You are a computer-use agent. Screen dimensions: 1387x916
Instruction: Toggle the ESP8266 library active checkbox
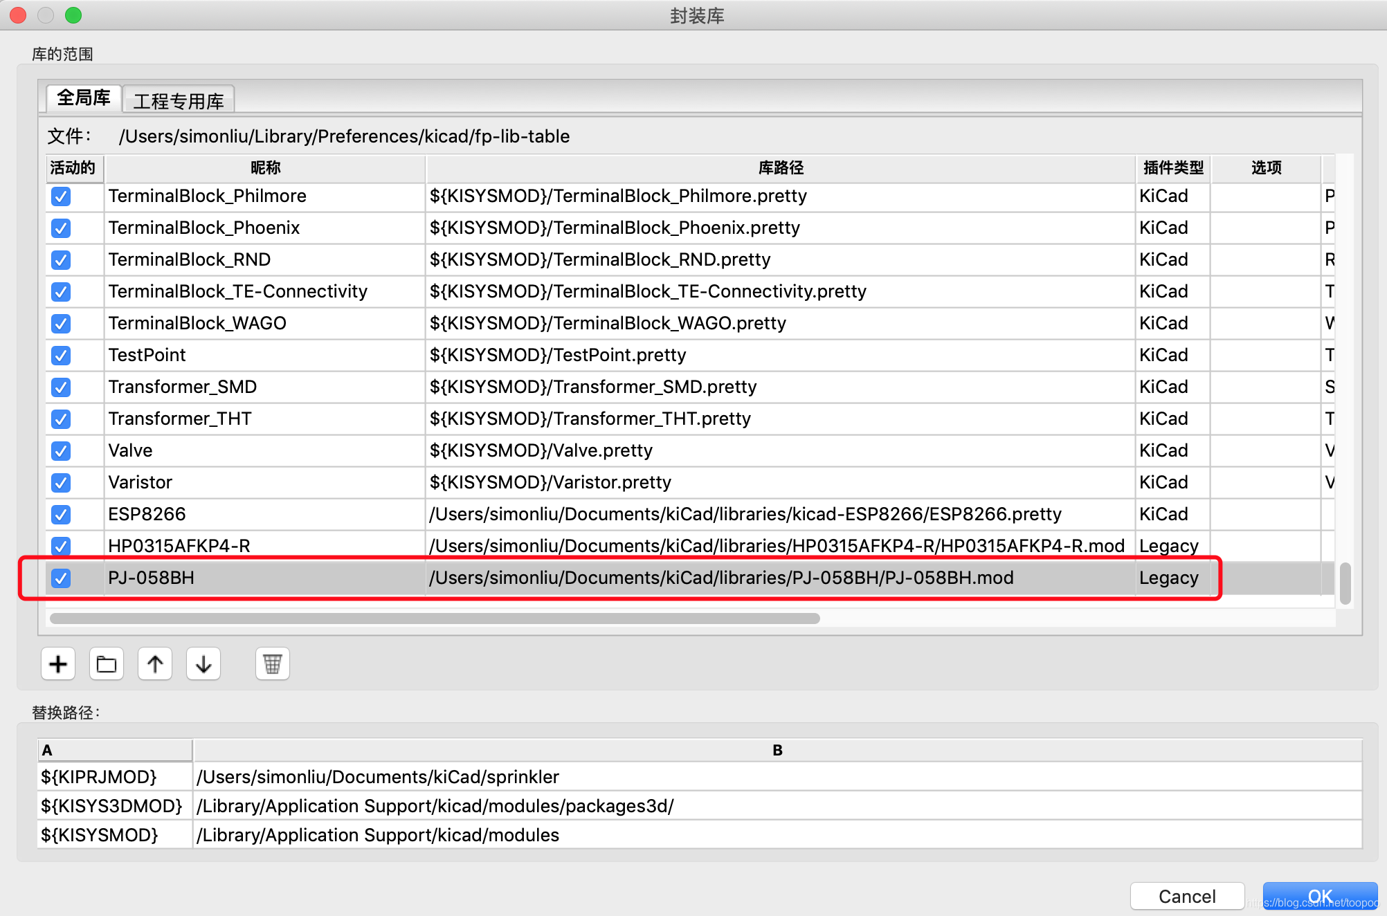point(61,514)
